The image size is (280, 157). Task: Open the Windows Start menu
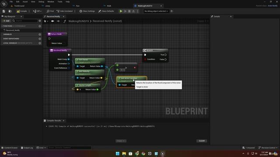click(118, 154)
